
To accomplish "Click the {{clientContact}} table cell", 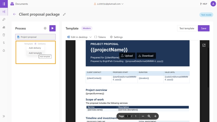I will pyautogui.click(x=99, y=79).
